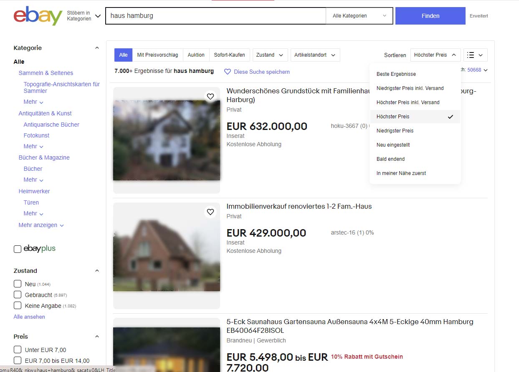Open the red brick house thumbnail
This screenshot has height=372, width=519.
point(167,256)
